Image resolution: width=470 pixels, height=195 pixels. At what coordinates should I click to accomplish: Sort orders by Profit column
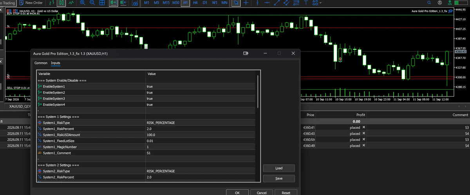click(360, 115)
